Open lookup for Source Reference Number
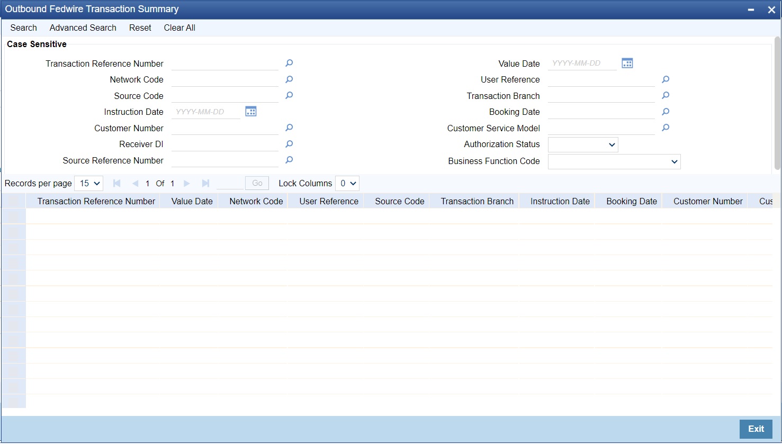Screen dimensions: 782x444 click(289, 160)
